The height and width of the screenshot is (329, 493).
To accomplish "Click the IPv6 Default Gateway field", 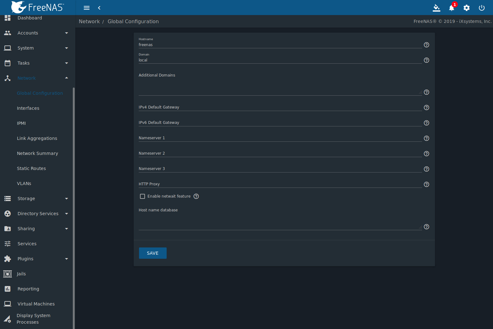I will pyautogui.click(x=280, y=123).
